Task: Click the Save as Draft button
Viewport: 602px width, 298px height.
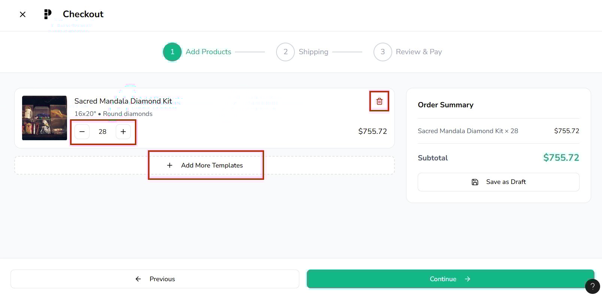Action: coord(498,182)
